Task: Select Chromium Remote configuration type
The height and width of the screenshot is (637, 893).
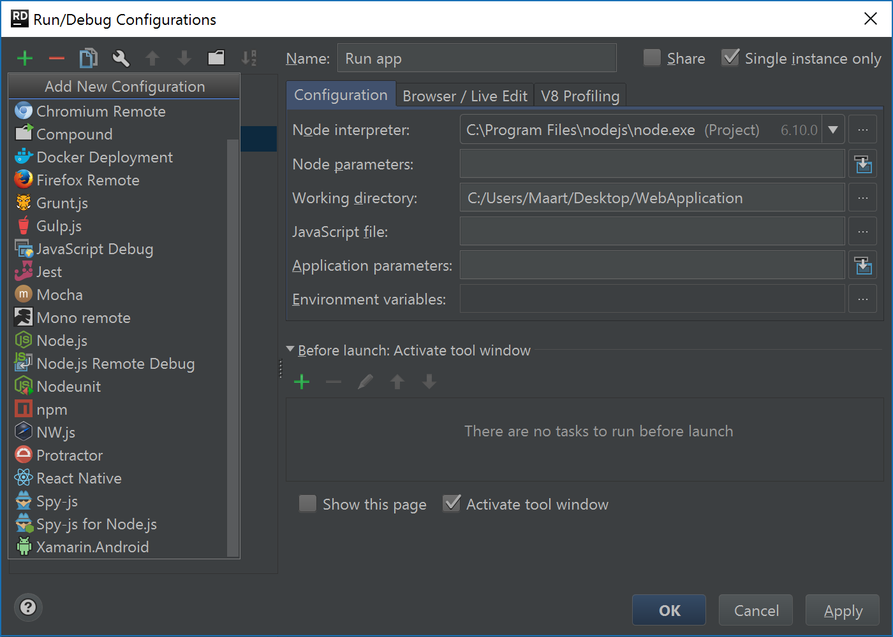Action: 118,111
